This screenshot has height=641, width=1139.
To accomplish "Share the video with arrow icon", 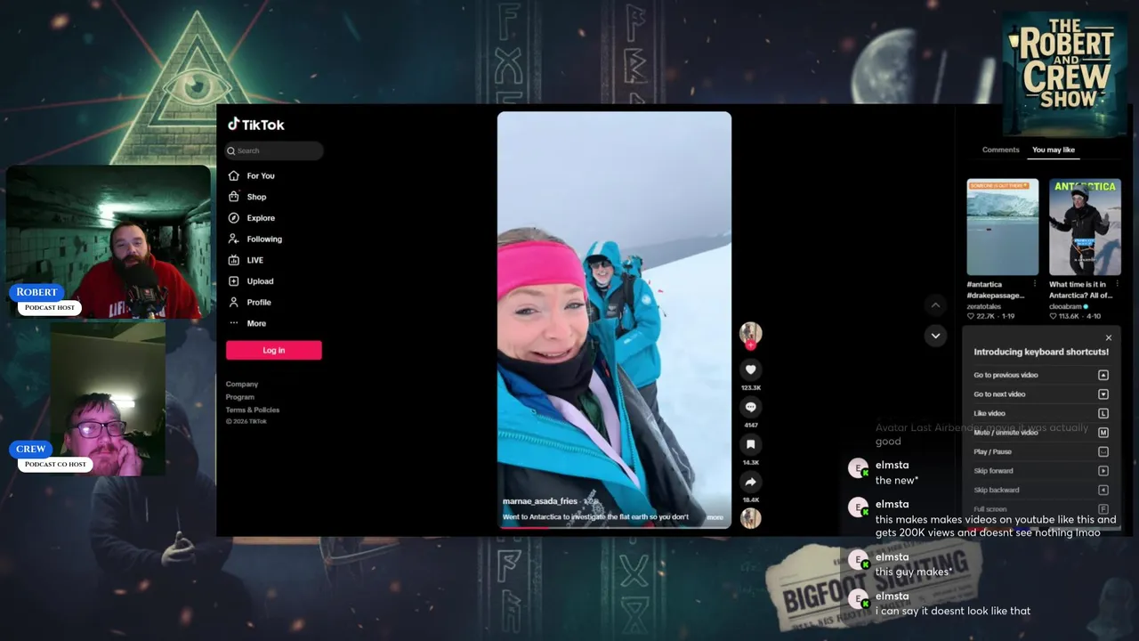I will 750,482.
